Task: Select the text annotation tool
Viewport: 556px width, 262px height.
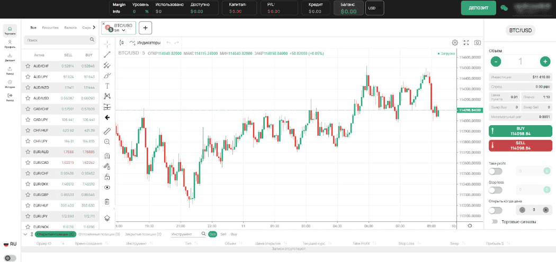Action: [107, 86]
